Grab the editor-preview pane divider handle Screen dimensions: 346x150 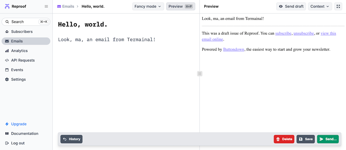coord(200,74)
